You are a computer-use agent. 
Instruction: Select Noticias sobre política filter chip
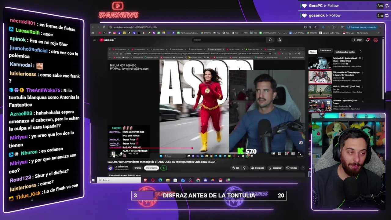pos(345,52)
